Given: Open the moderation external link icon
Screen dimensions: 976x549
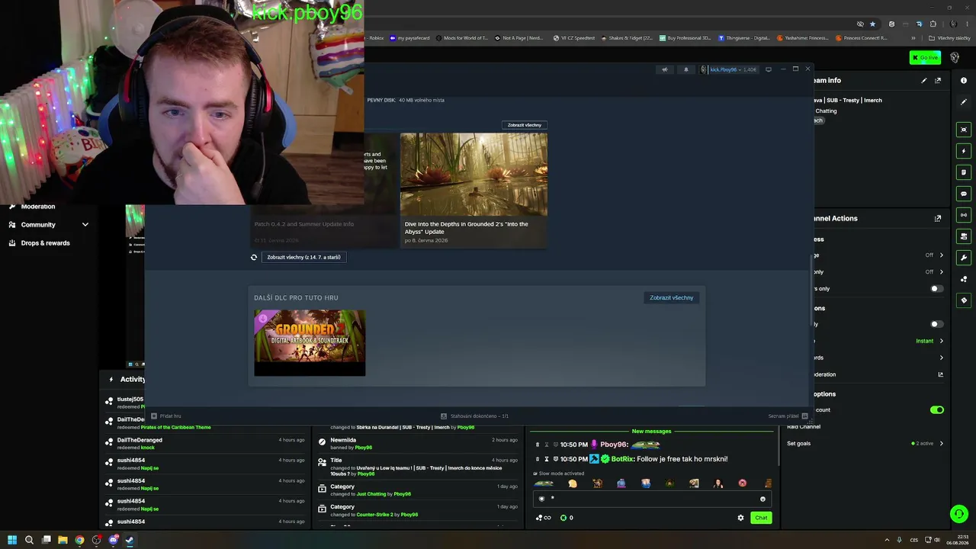Looking at the screenshot, I should [x=940, y=374].
